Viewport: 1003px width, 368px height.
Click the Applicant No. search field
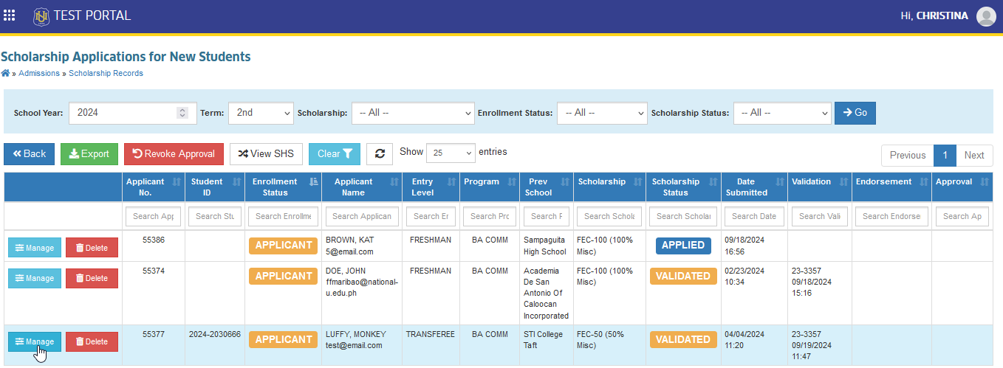(154, 216)
